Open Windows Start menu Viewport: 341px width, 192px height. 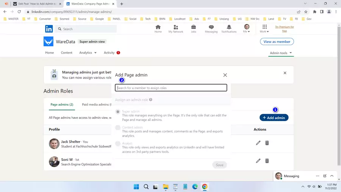(x=136, y=187)
